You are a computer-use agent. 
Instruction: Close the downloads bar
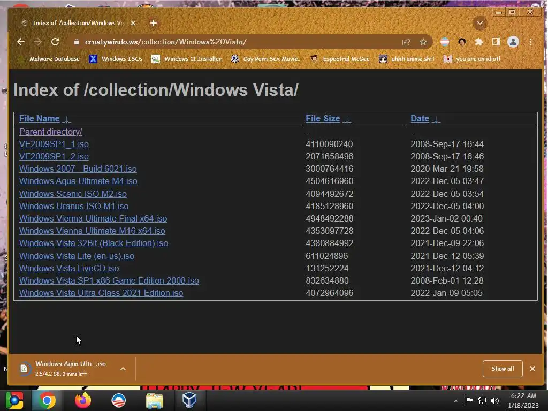532,369
